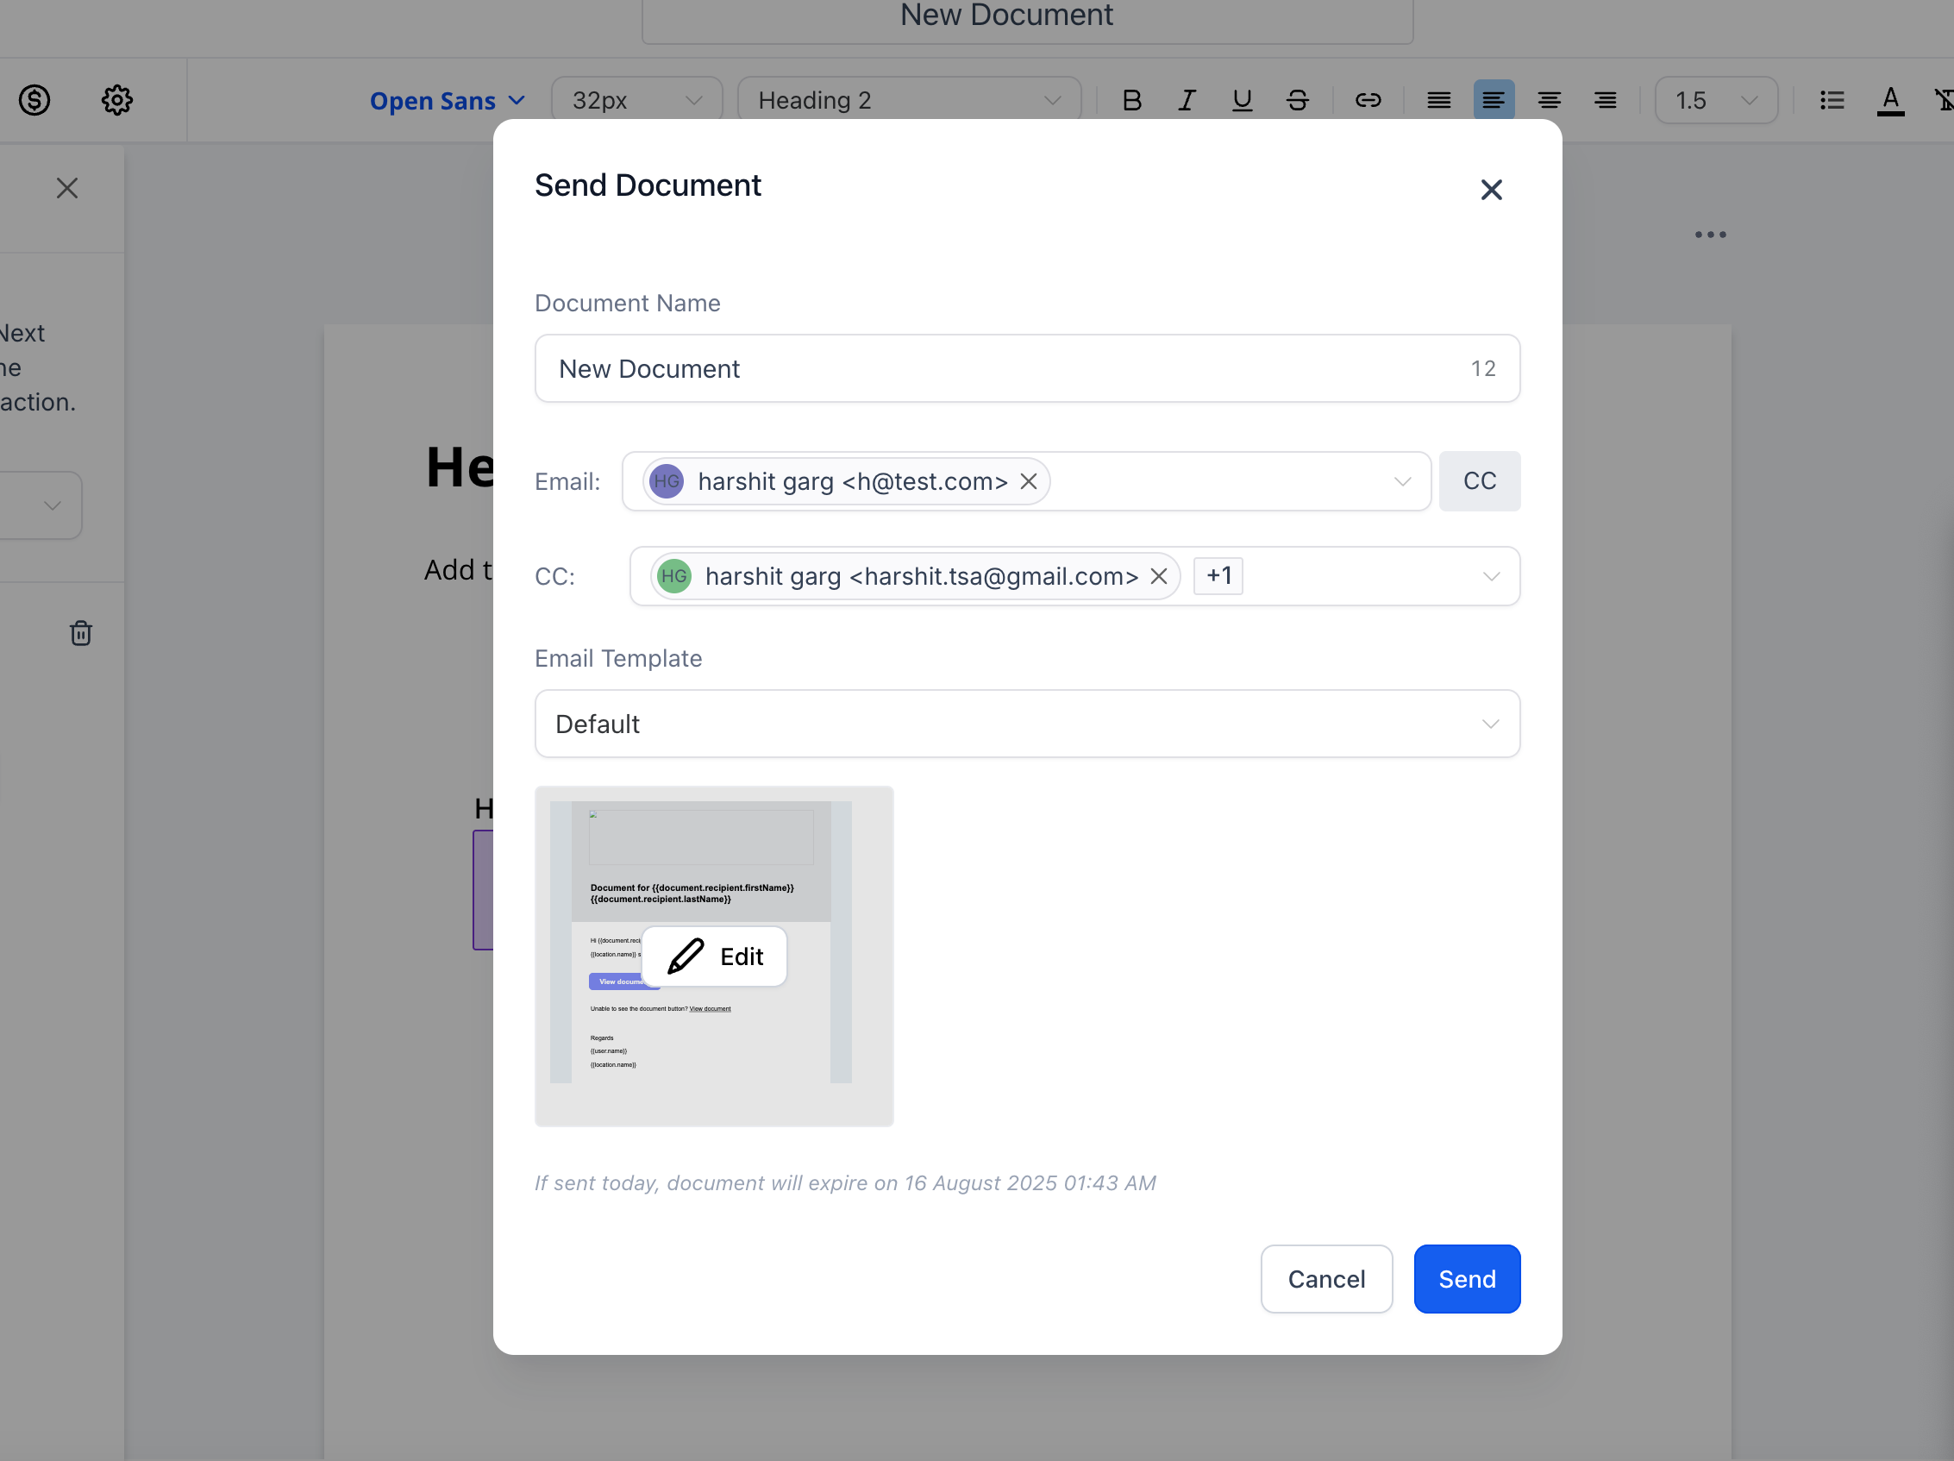Open the Open Sans font menu
The width and height of the screenshot is (1954, 1461).
(x=446, y=100)
